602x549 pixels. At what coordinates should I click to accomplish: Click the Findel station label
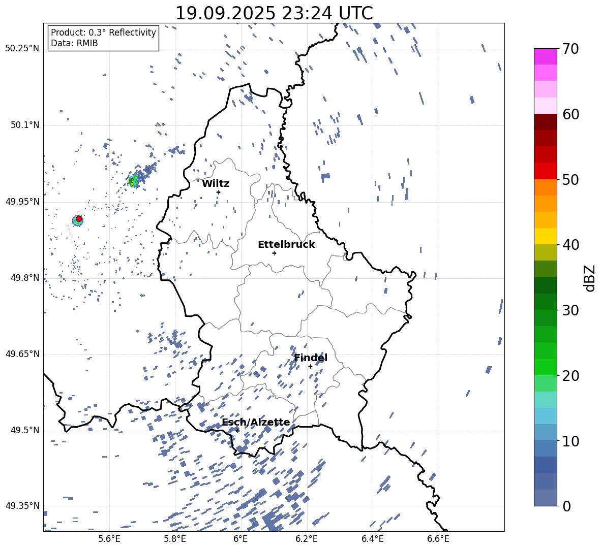tap(311, 358)
